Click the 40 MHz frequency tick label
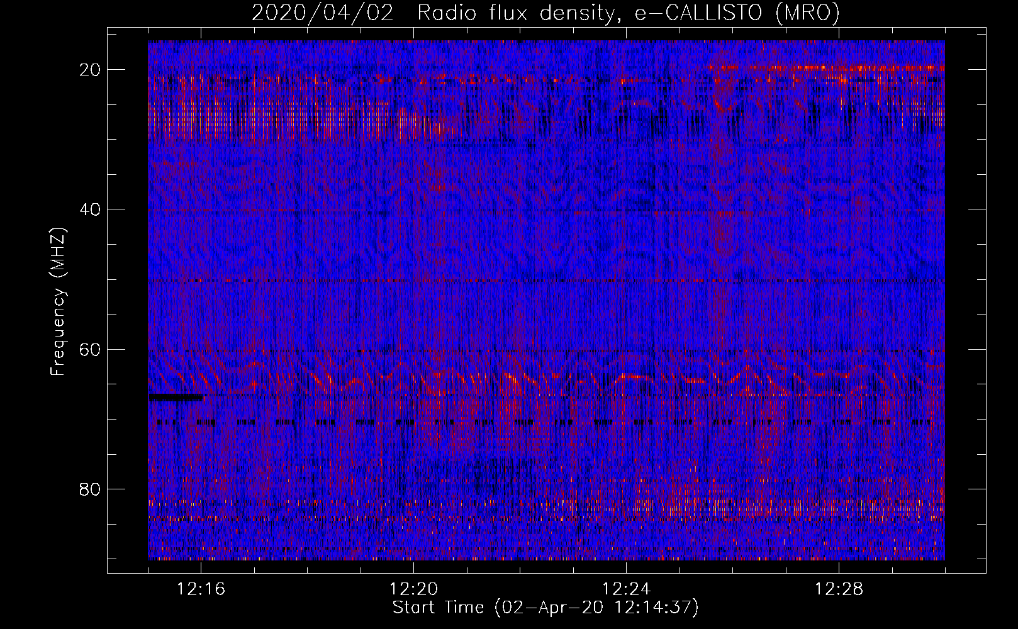Screen dimensions: 1018x629 coord(90,209)
